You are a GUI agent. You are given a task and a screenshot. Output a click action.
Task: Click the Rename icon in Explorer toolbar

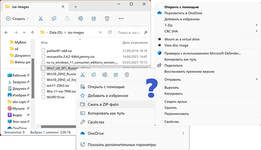[x=80, y=18]
